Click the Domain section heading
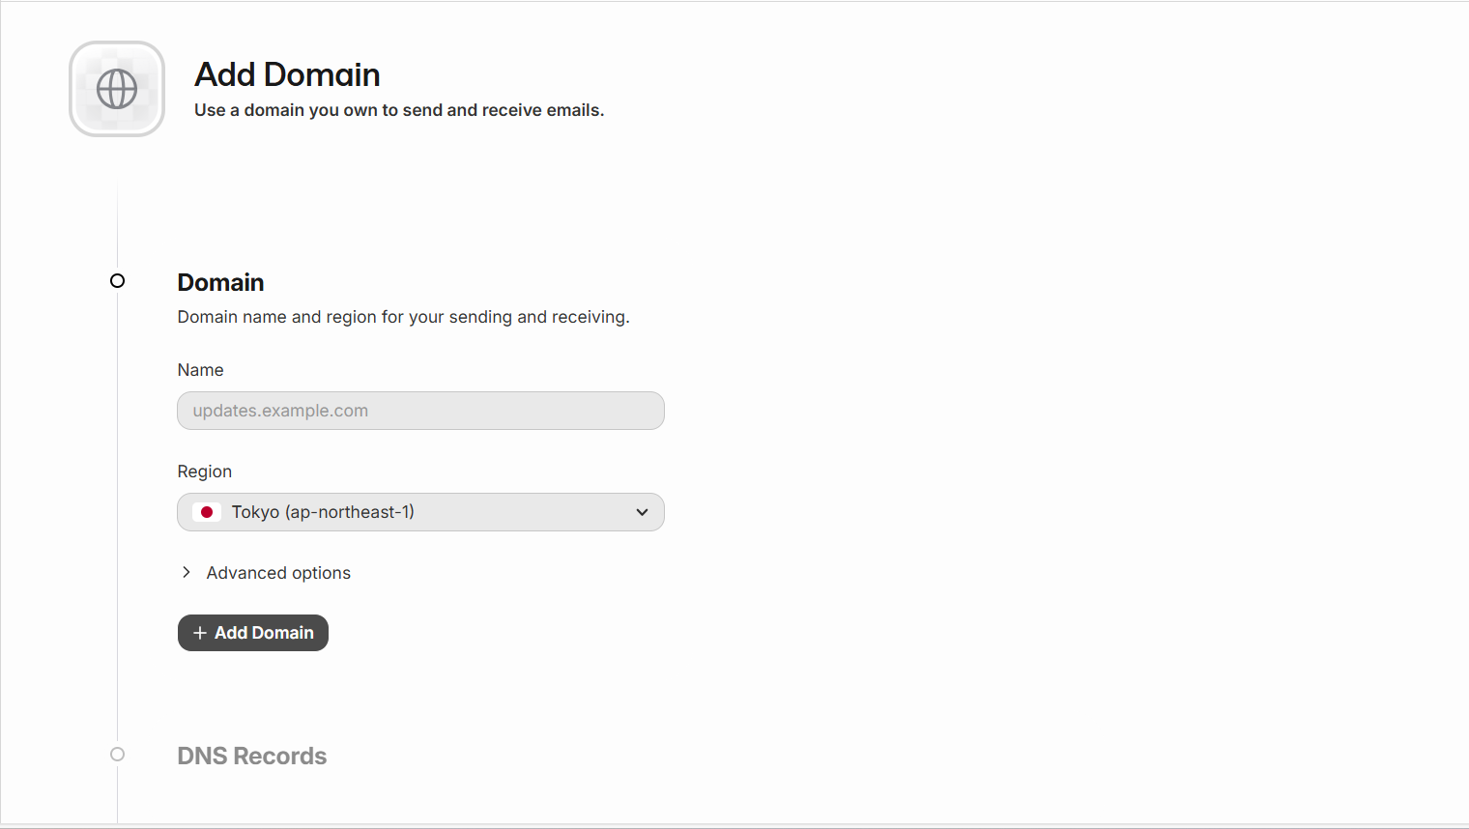The height and width of the screenshot is (829, 1469). 220,282
